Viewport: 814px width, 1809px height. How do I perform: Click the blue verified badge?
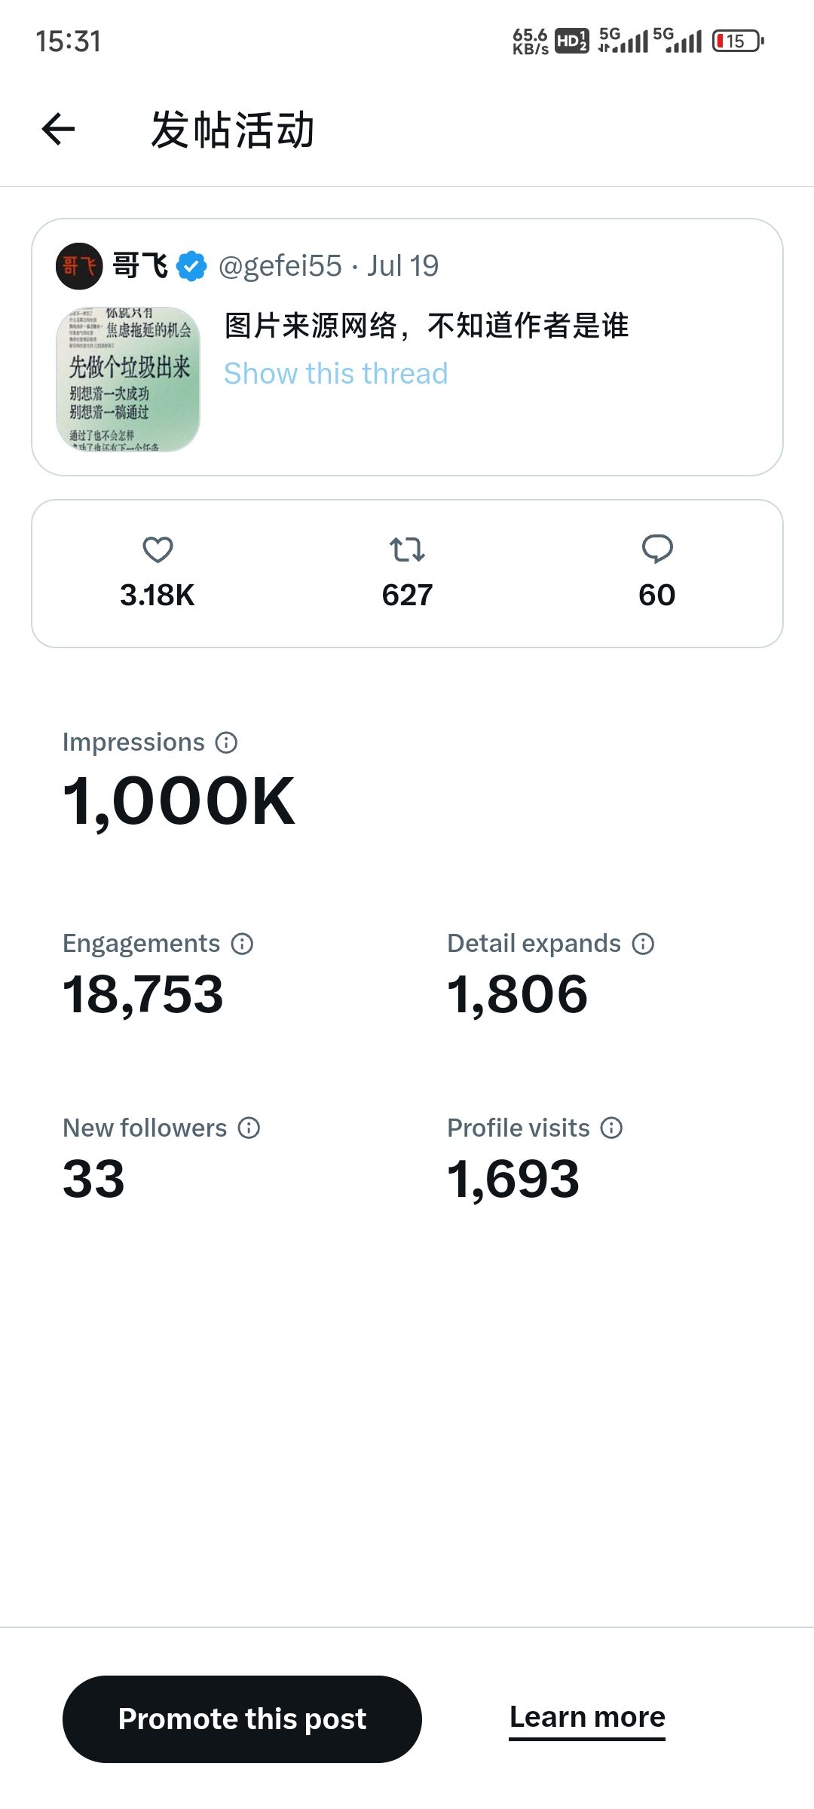tap(191, 266)
